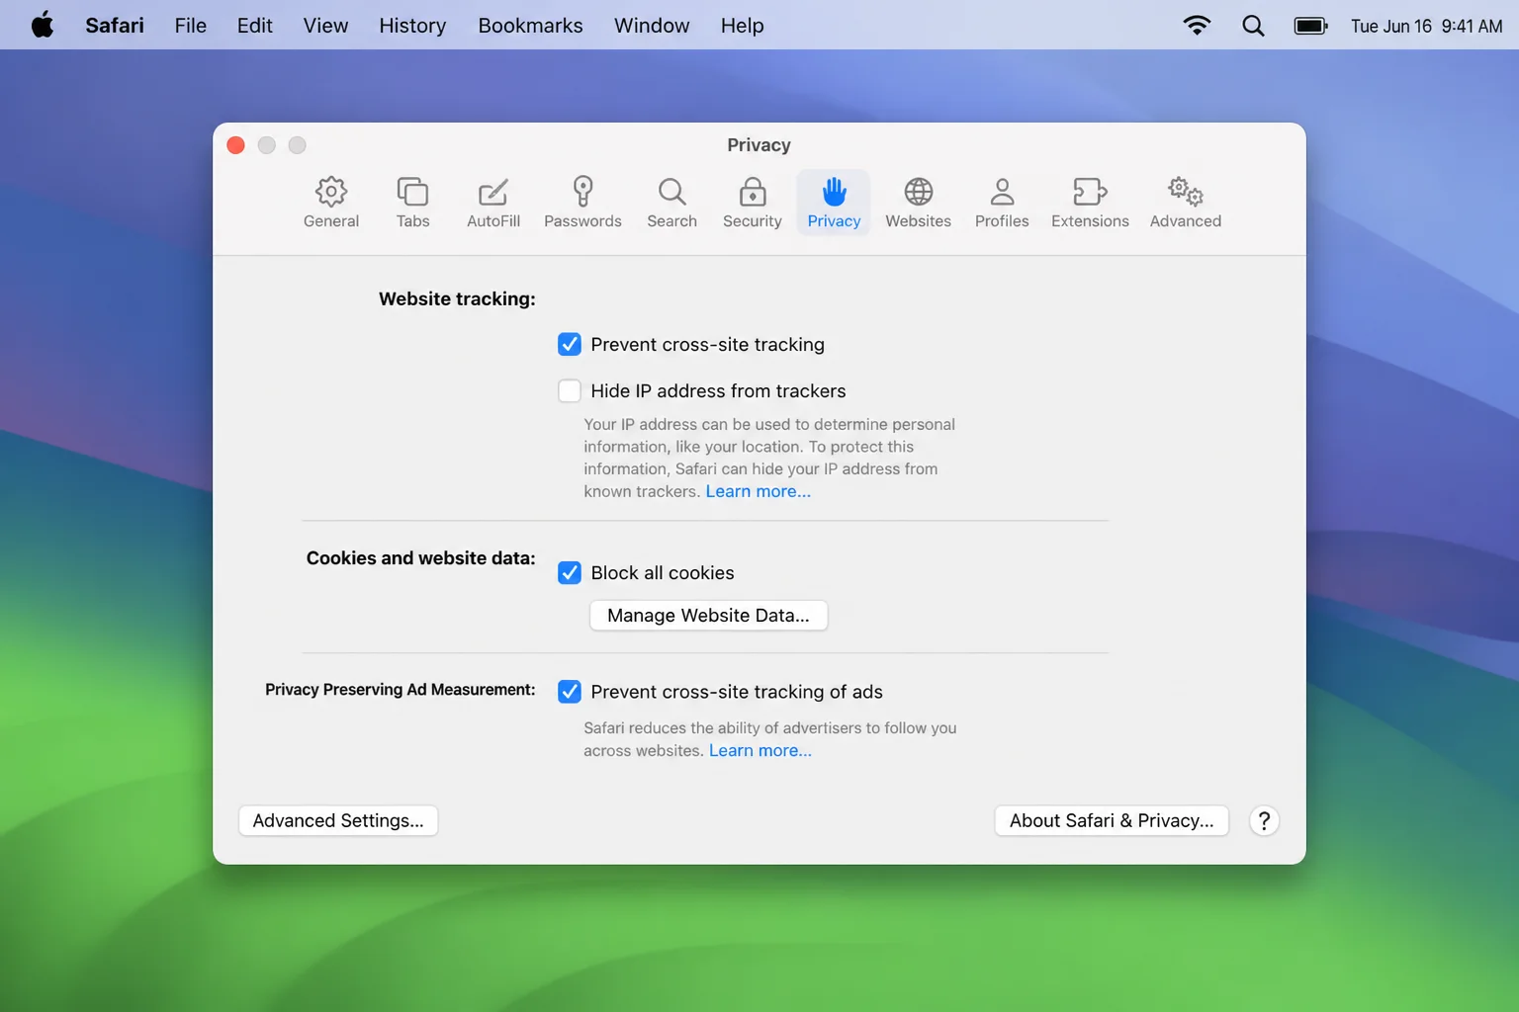The height and width of the screenshot is (1012, 1519).
Task: Select the Privacy hand icon tab
Action: point(834,203)
